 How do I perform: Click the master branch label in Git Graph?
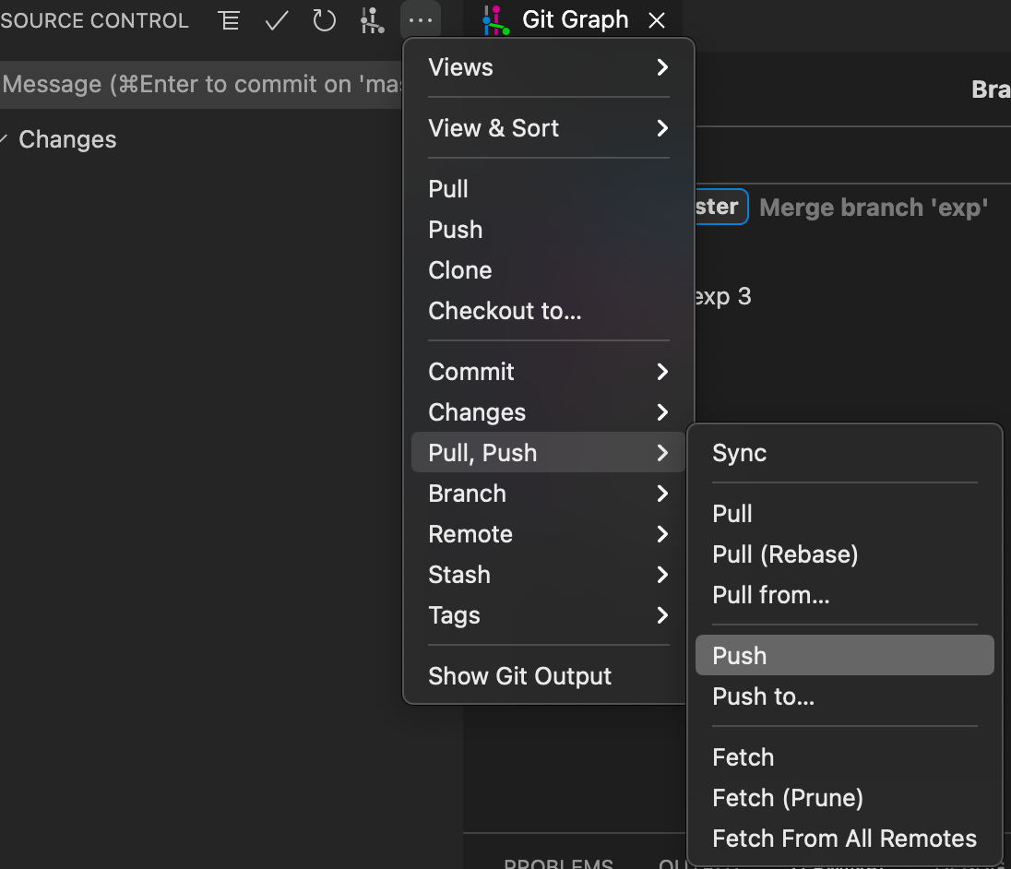pos(720,207)
